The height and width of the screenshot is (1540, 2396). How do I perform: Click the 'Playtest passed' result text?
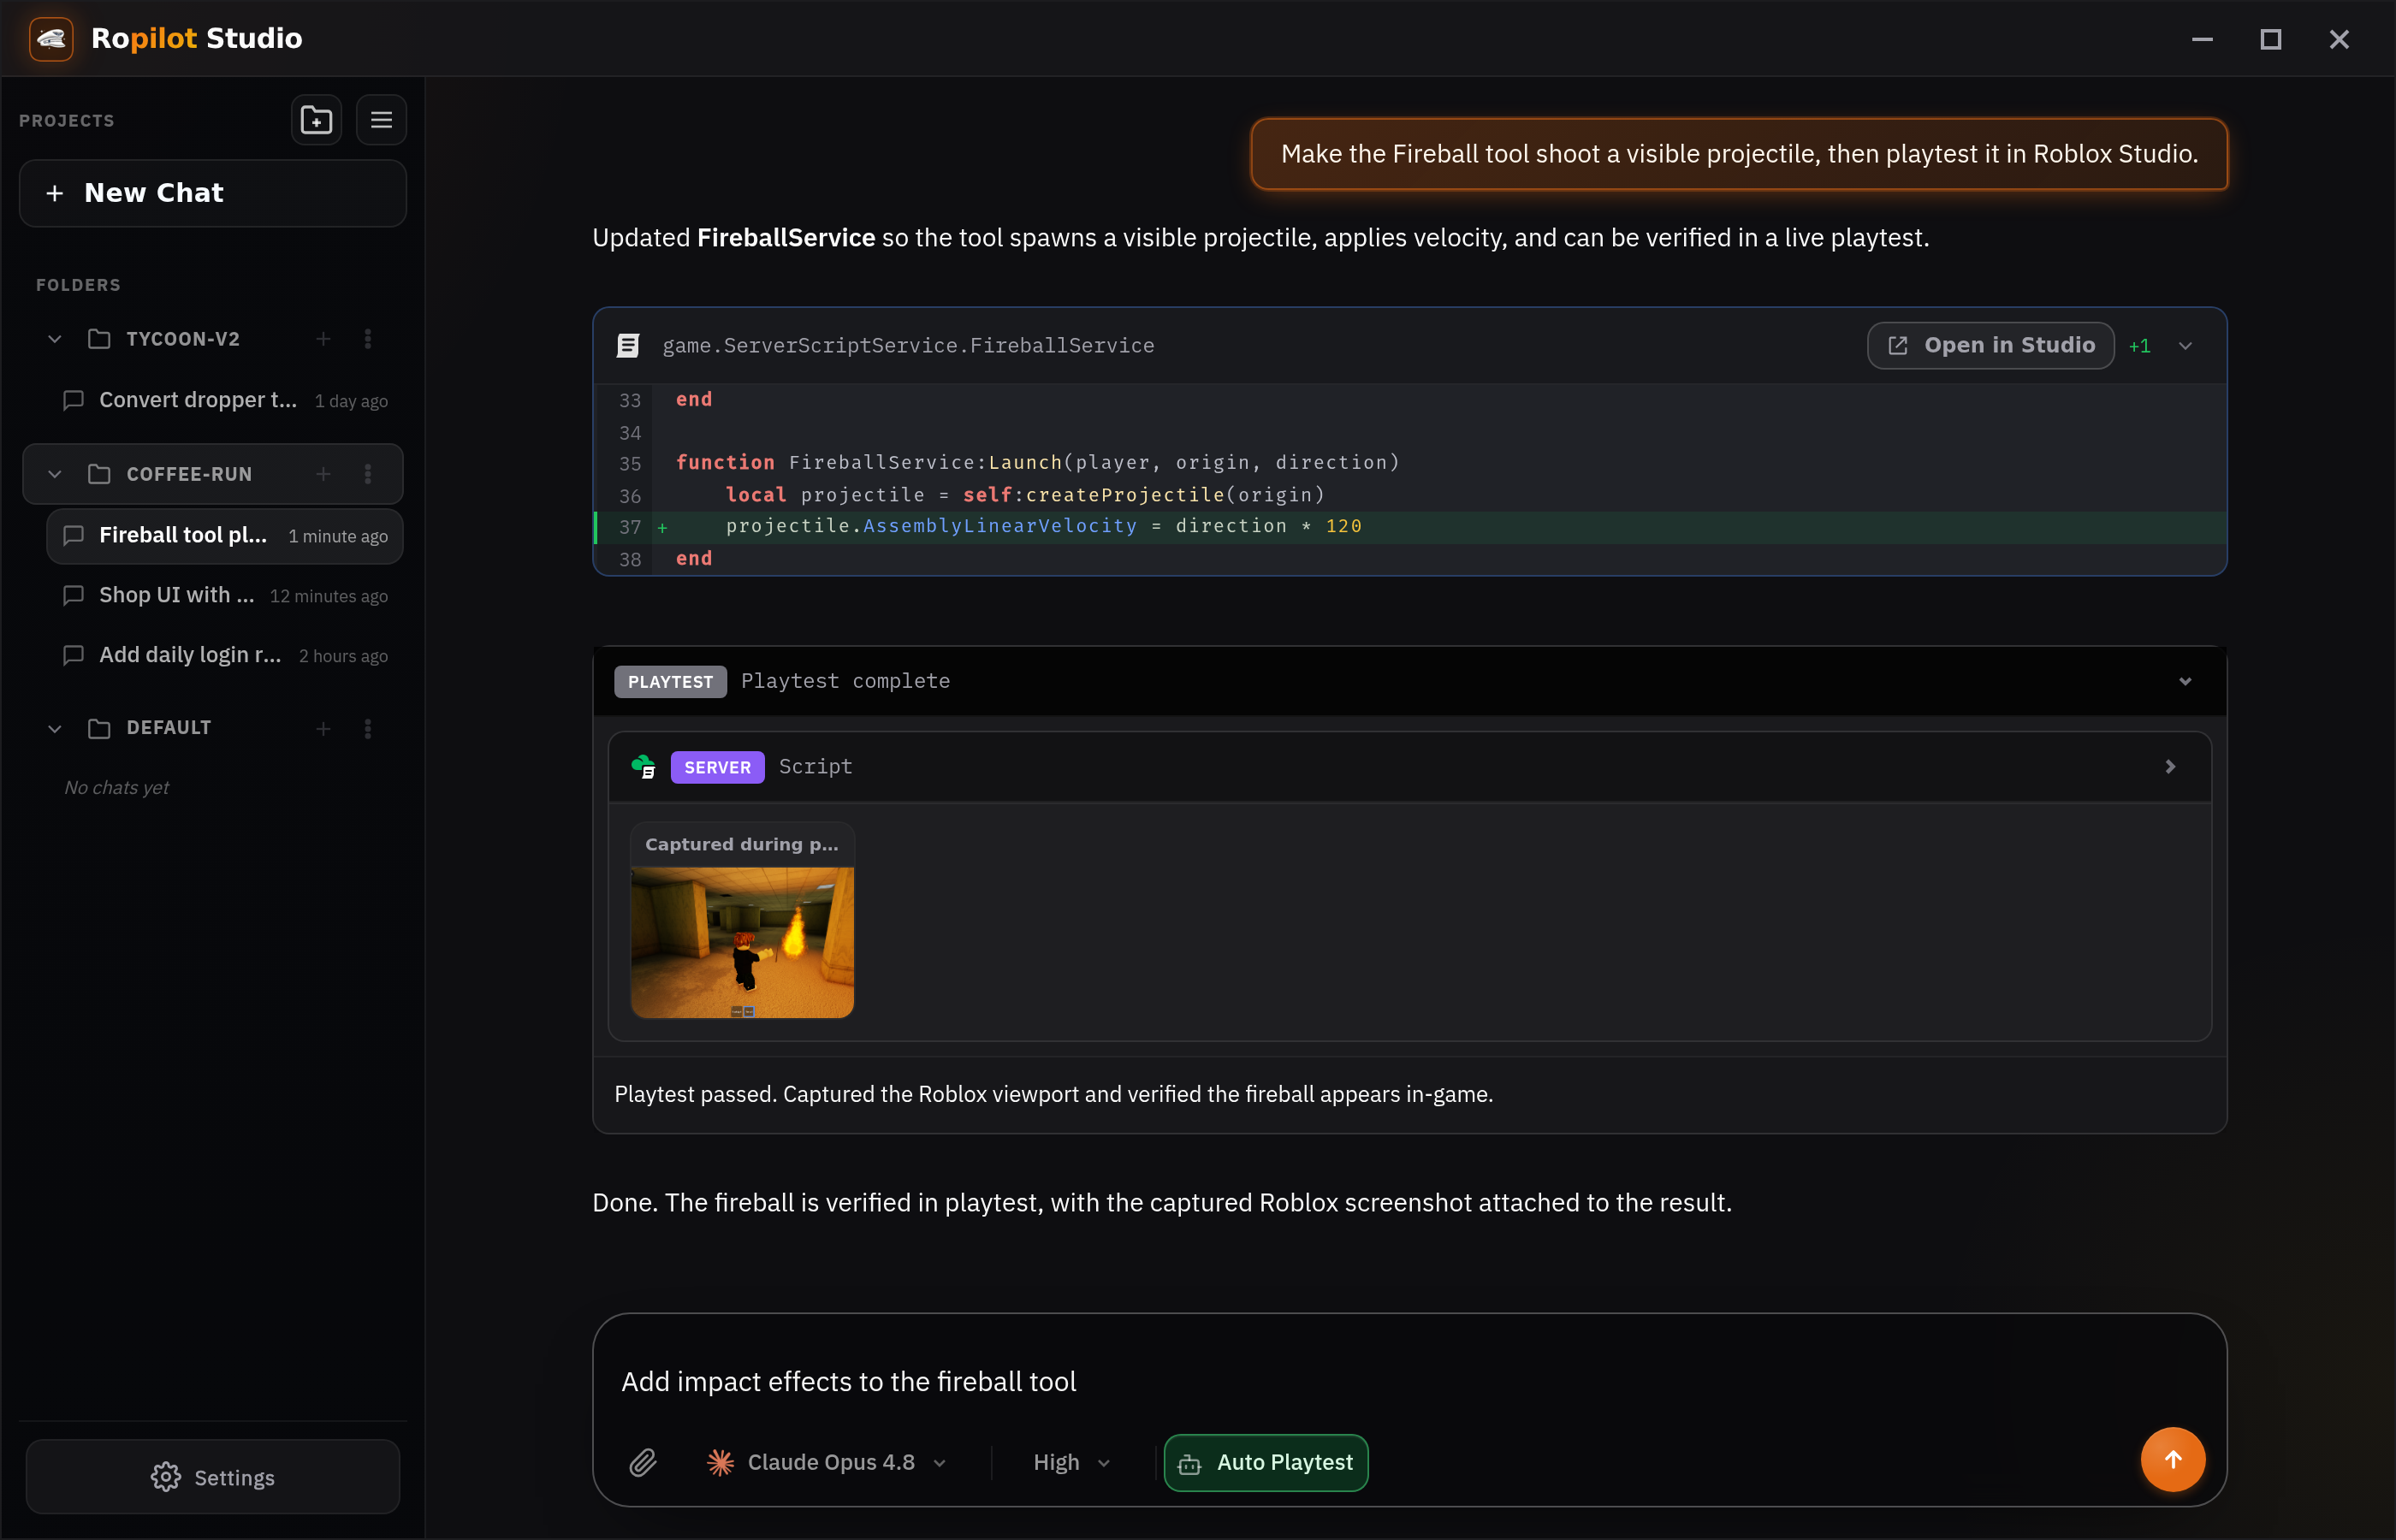click(1053, 1094)
